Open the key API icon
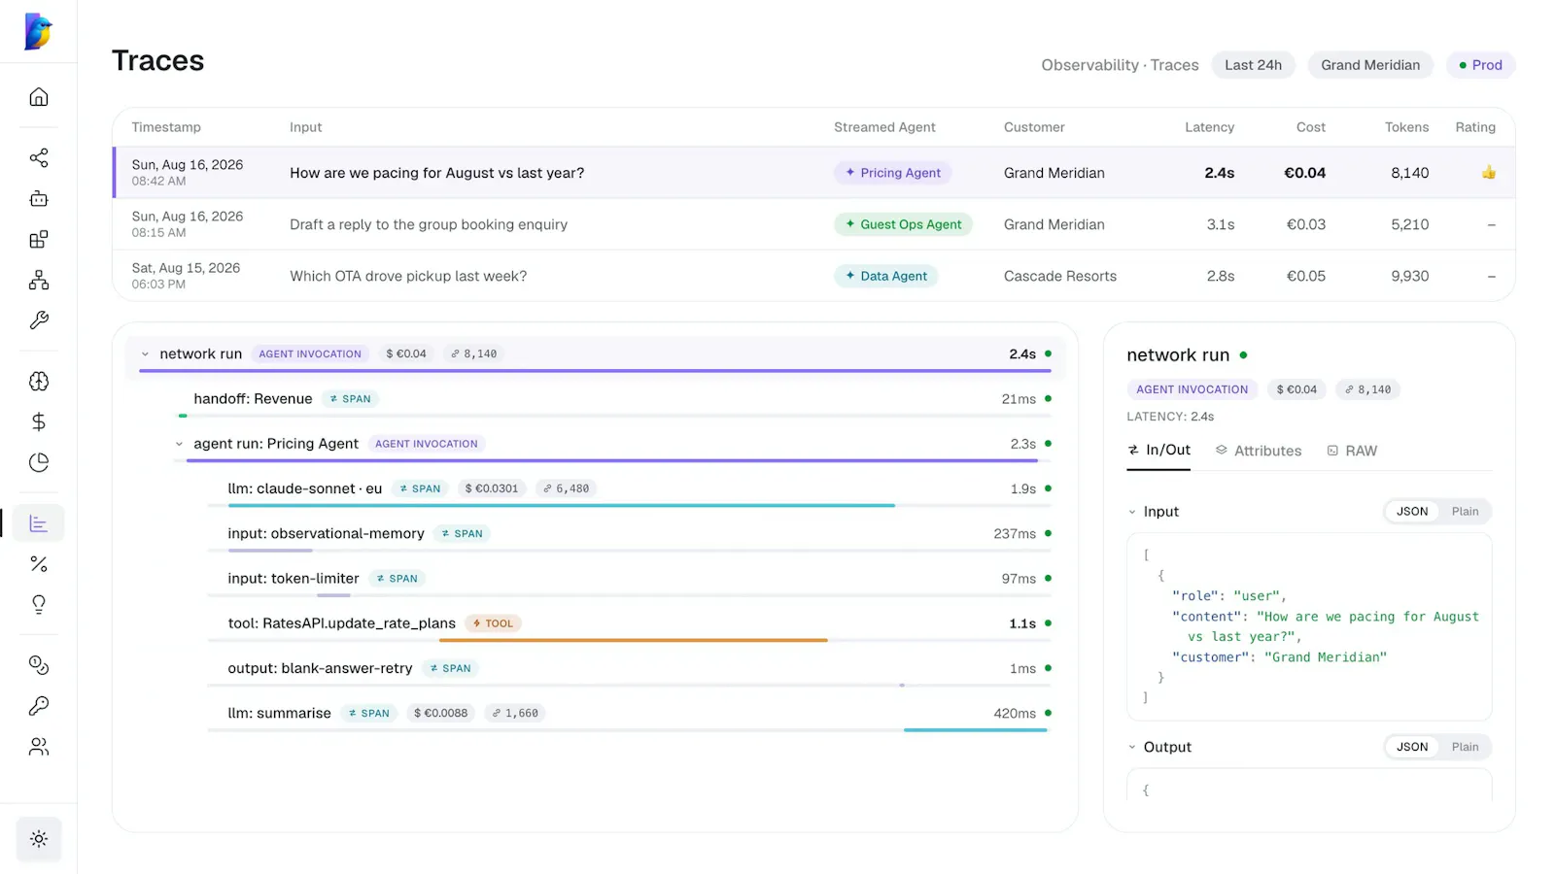The image size is (1555, 874). pyautogui.click(x=39, y=706)
